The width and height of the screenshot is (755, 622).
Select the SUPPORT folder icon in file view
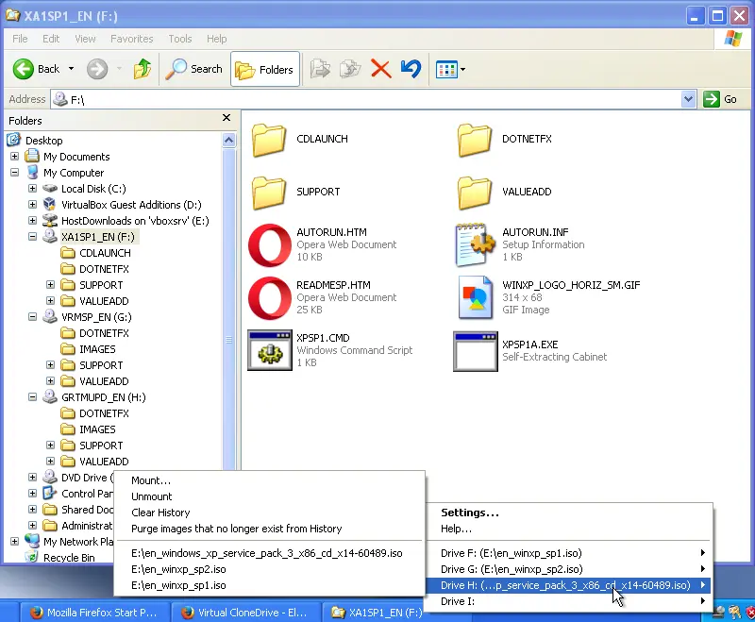pos(269,193)
